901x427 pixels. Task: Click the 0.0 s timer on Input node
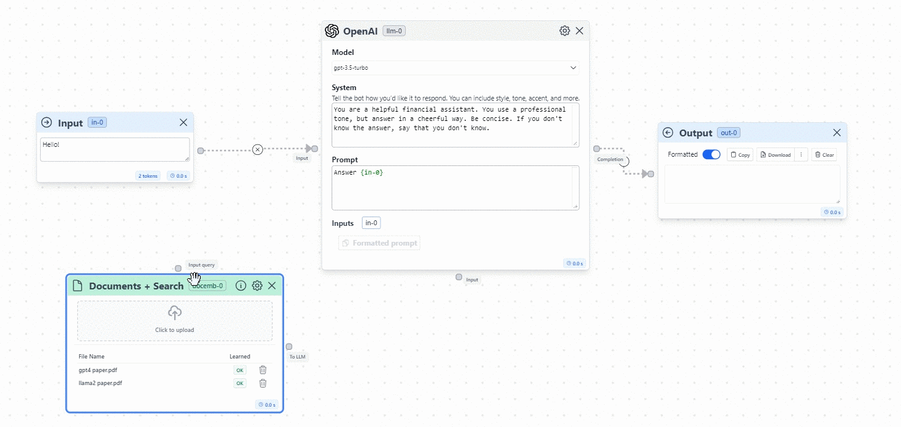pos(178,176)
